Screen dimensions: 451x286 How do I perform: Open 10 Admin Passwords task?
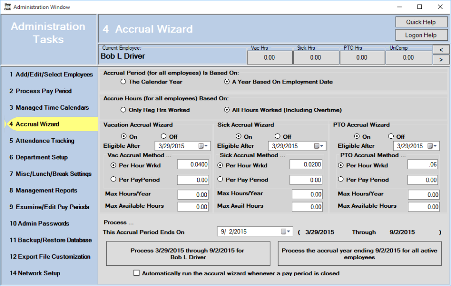point(39,223)
